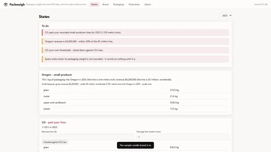
Task: Select the CO past small-producer lines alert
Action: click(x=135, y=33)
